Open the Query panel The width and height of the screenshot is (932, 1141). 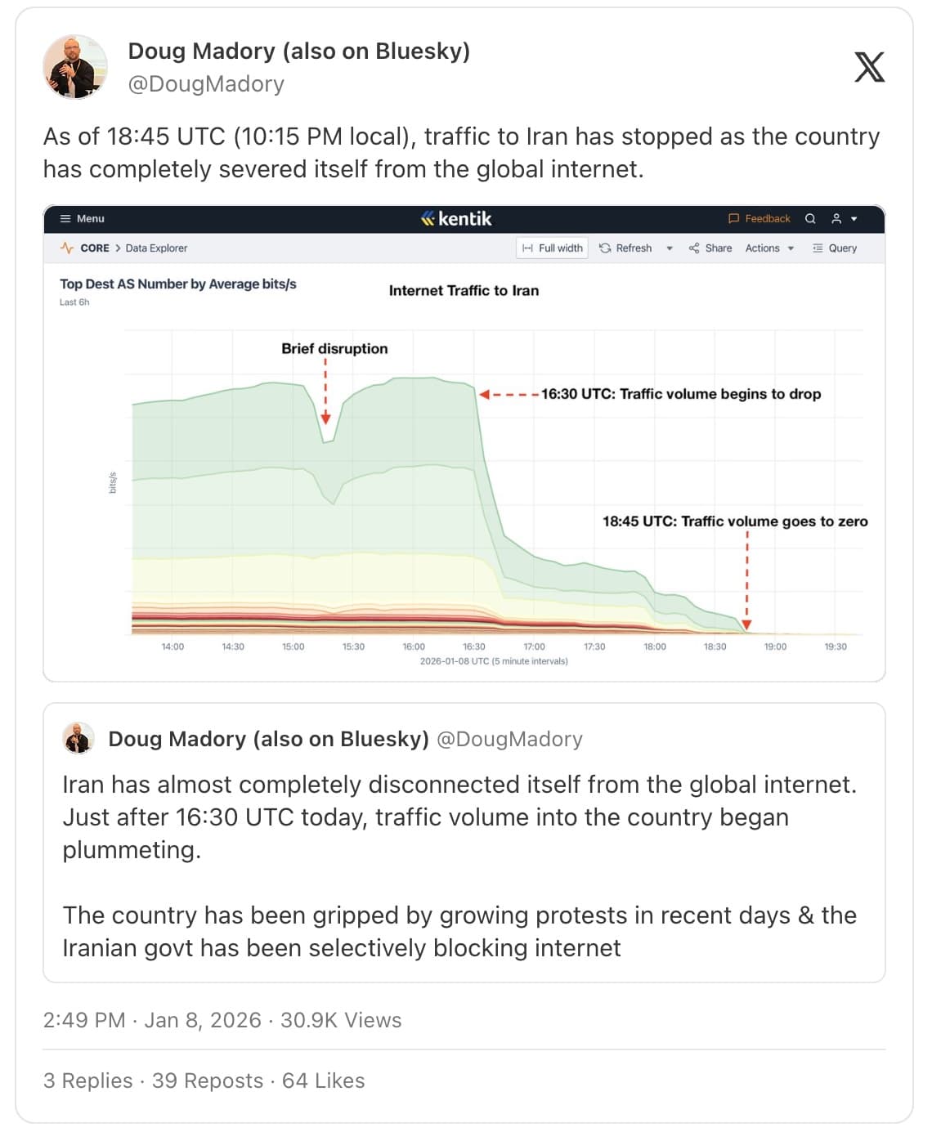pyautogui.click(x=835, y=248)
